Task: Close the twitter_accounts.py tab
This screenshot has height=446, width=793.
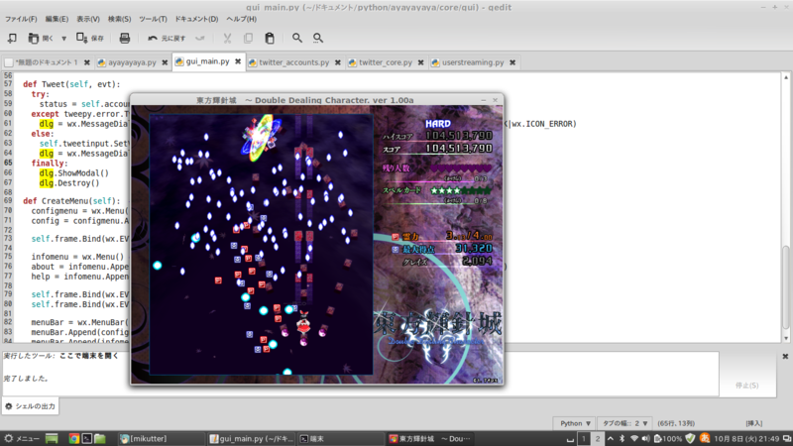Action: (x=338, y=62)
